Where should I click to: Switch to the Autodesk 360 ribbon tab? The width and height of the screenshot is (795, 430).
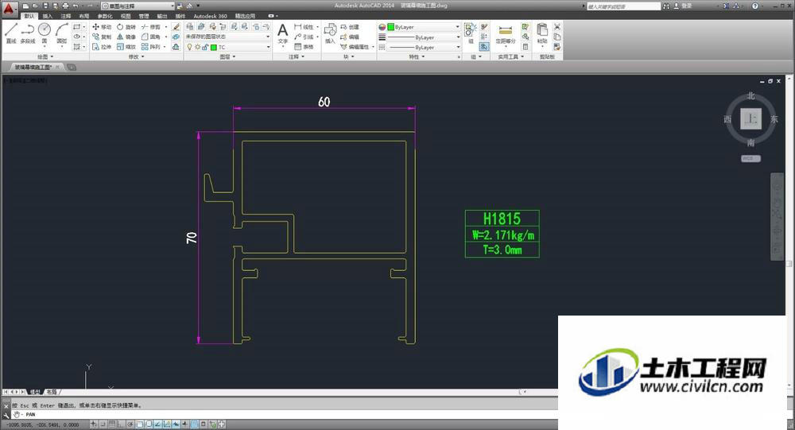pos(210,16)
